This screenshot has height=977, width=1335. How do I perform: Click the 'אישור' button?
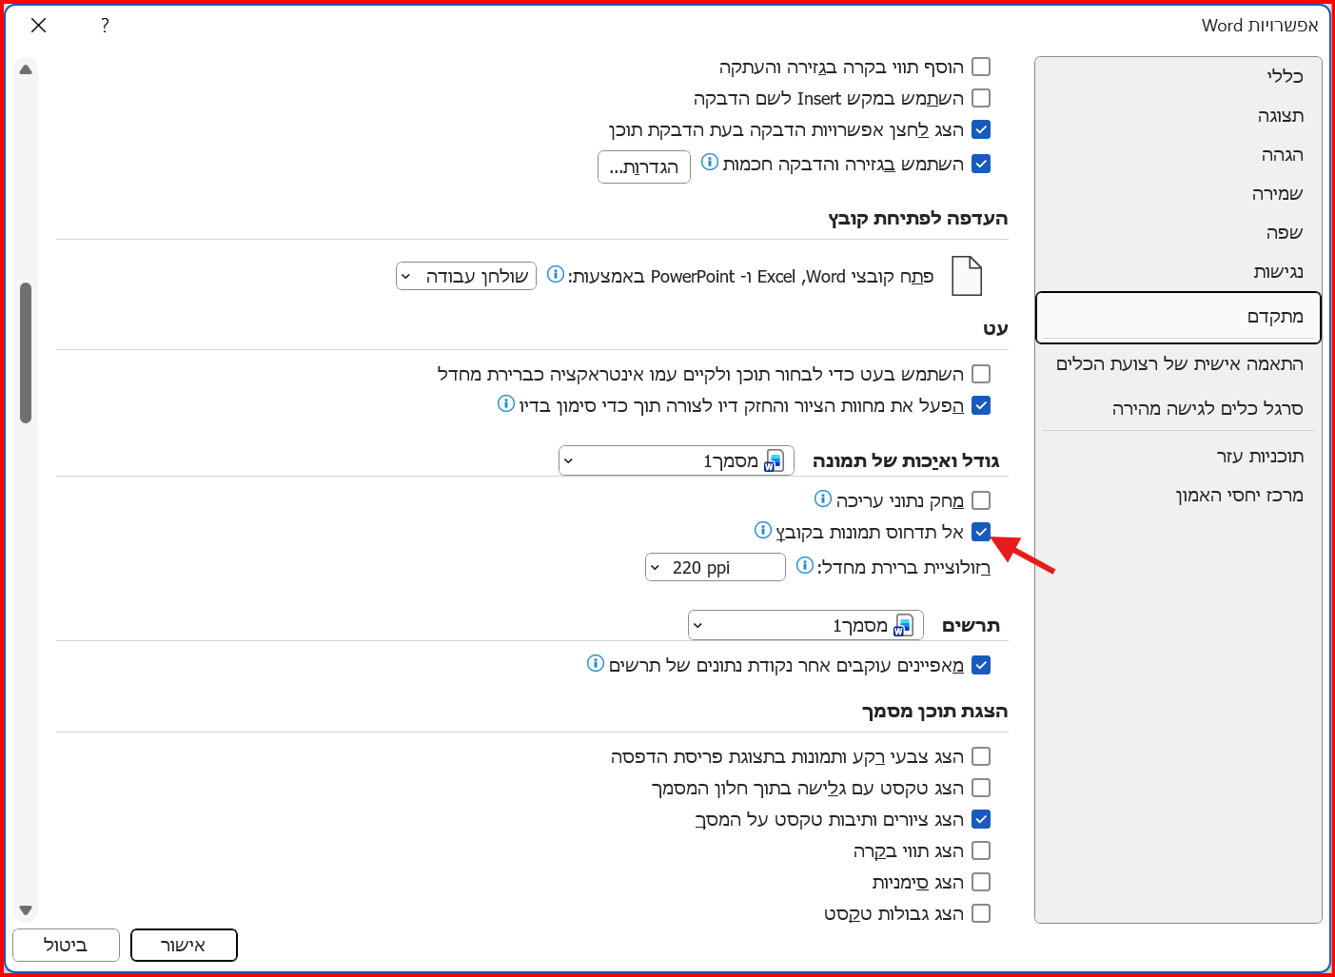(x=184, y=945)
